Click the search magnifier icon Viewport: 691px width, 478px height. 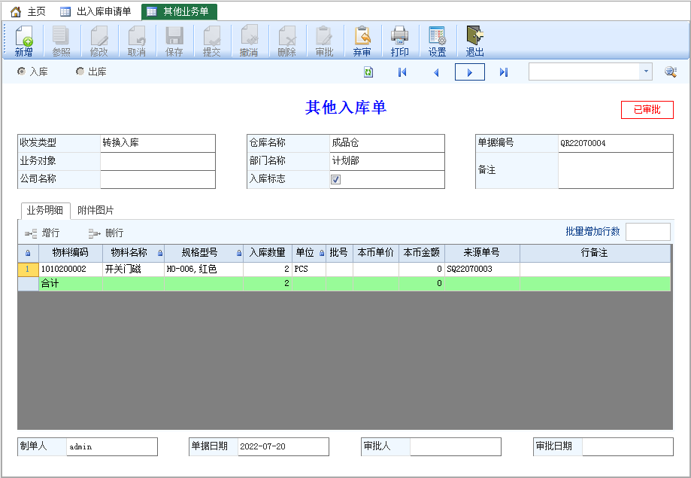click(x=670, y=72)
